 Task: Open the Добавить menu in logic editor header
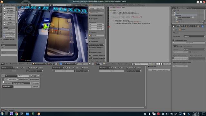click(12, 110)
